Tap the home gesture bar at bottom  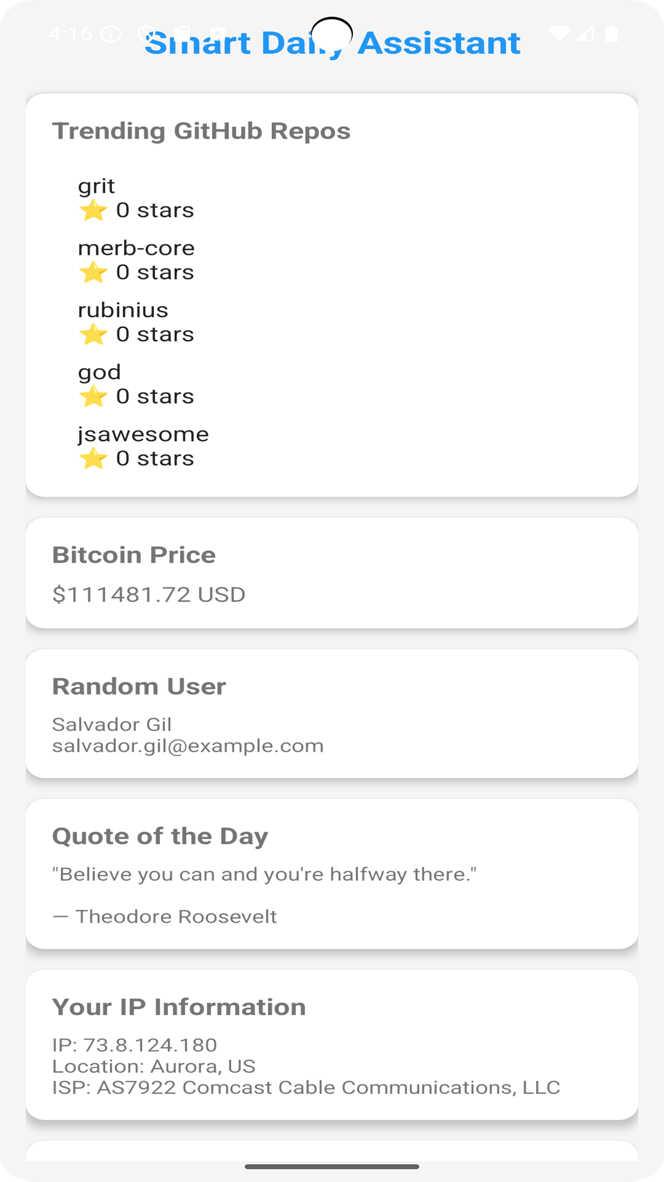pos(332,1167)
